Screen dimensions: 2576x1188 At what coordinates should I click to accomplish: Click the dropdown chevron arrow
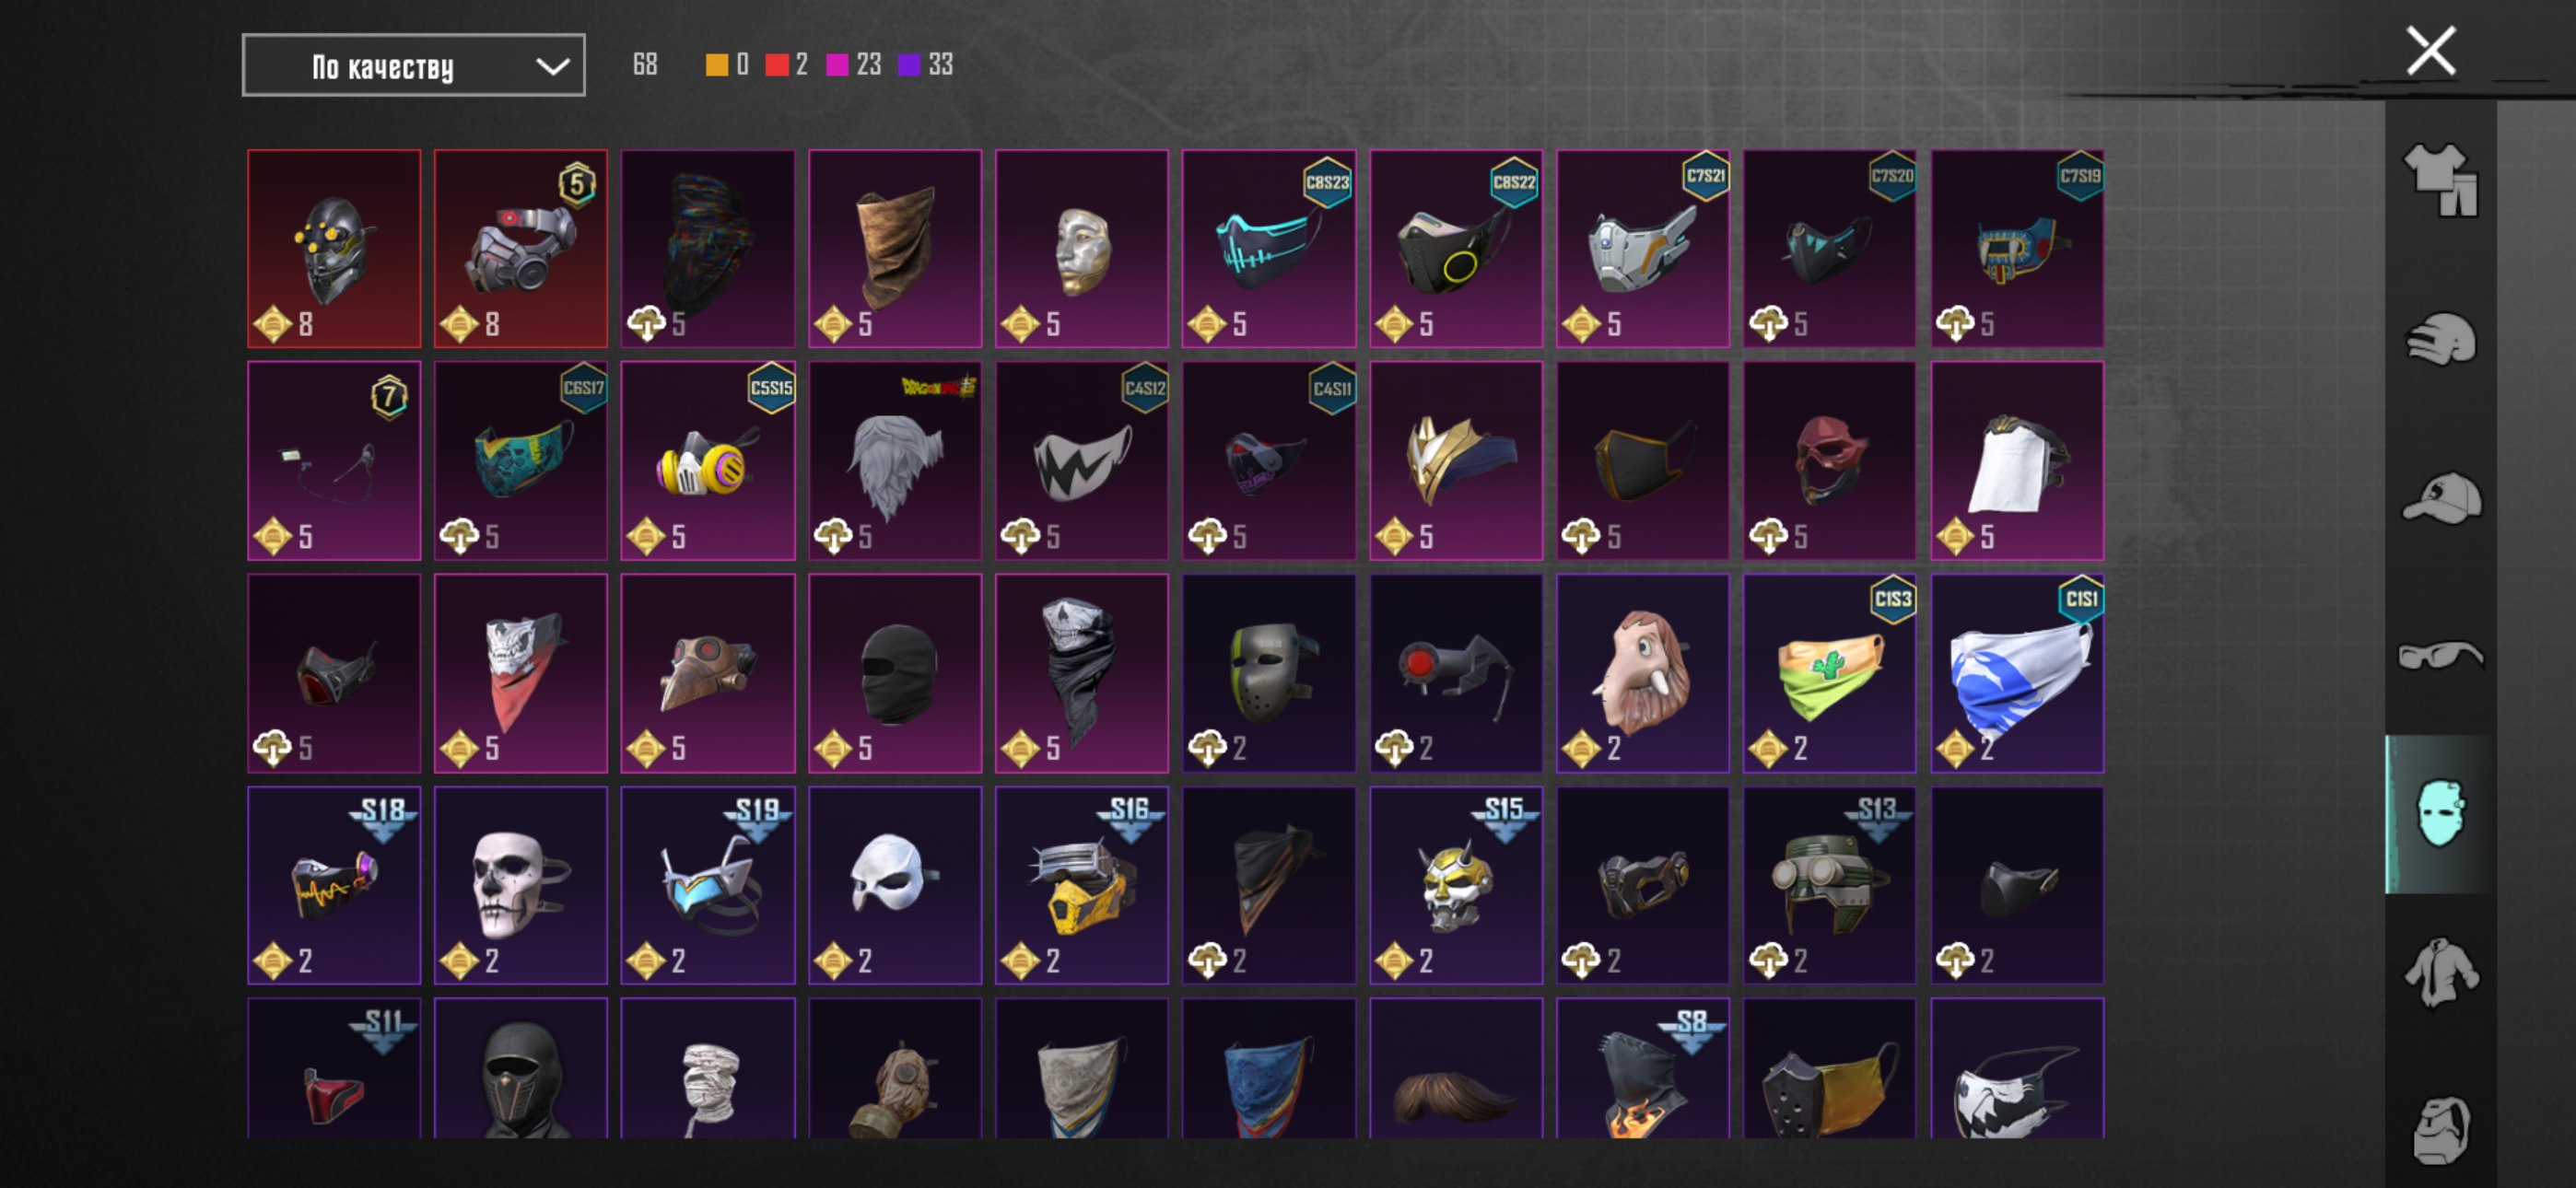tap(552, 67)
